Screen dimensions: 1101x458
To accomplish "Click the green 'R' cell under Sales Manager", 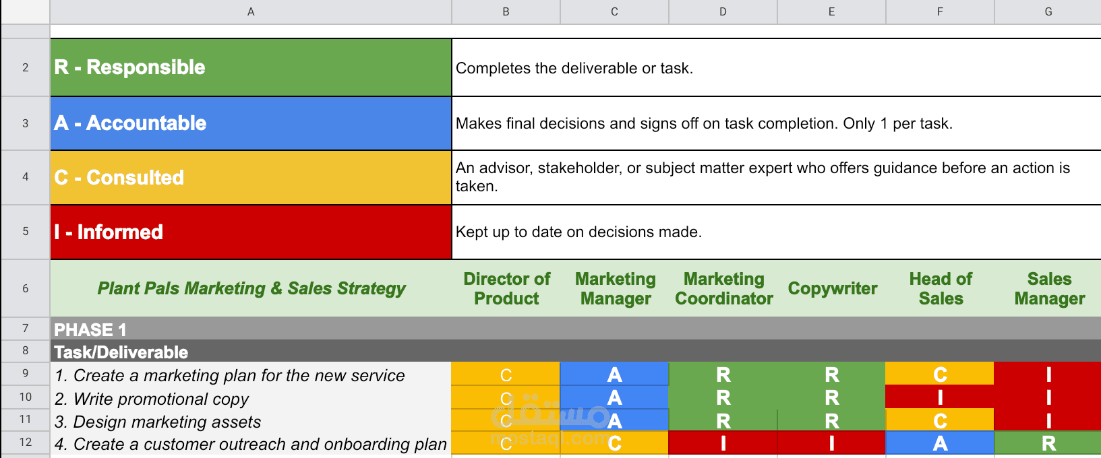I will [x=1048, y=443].
